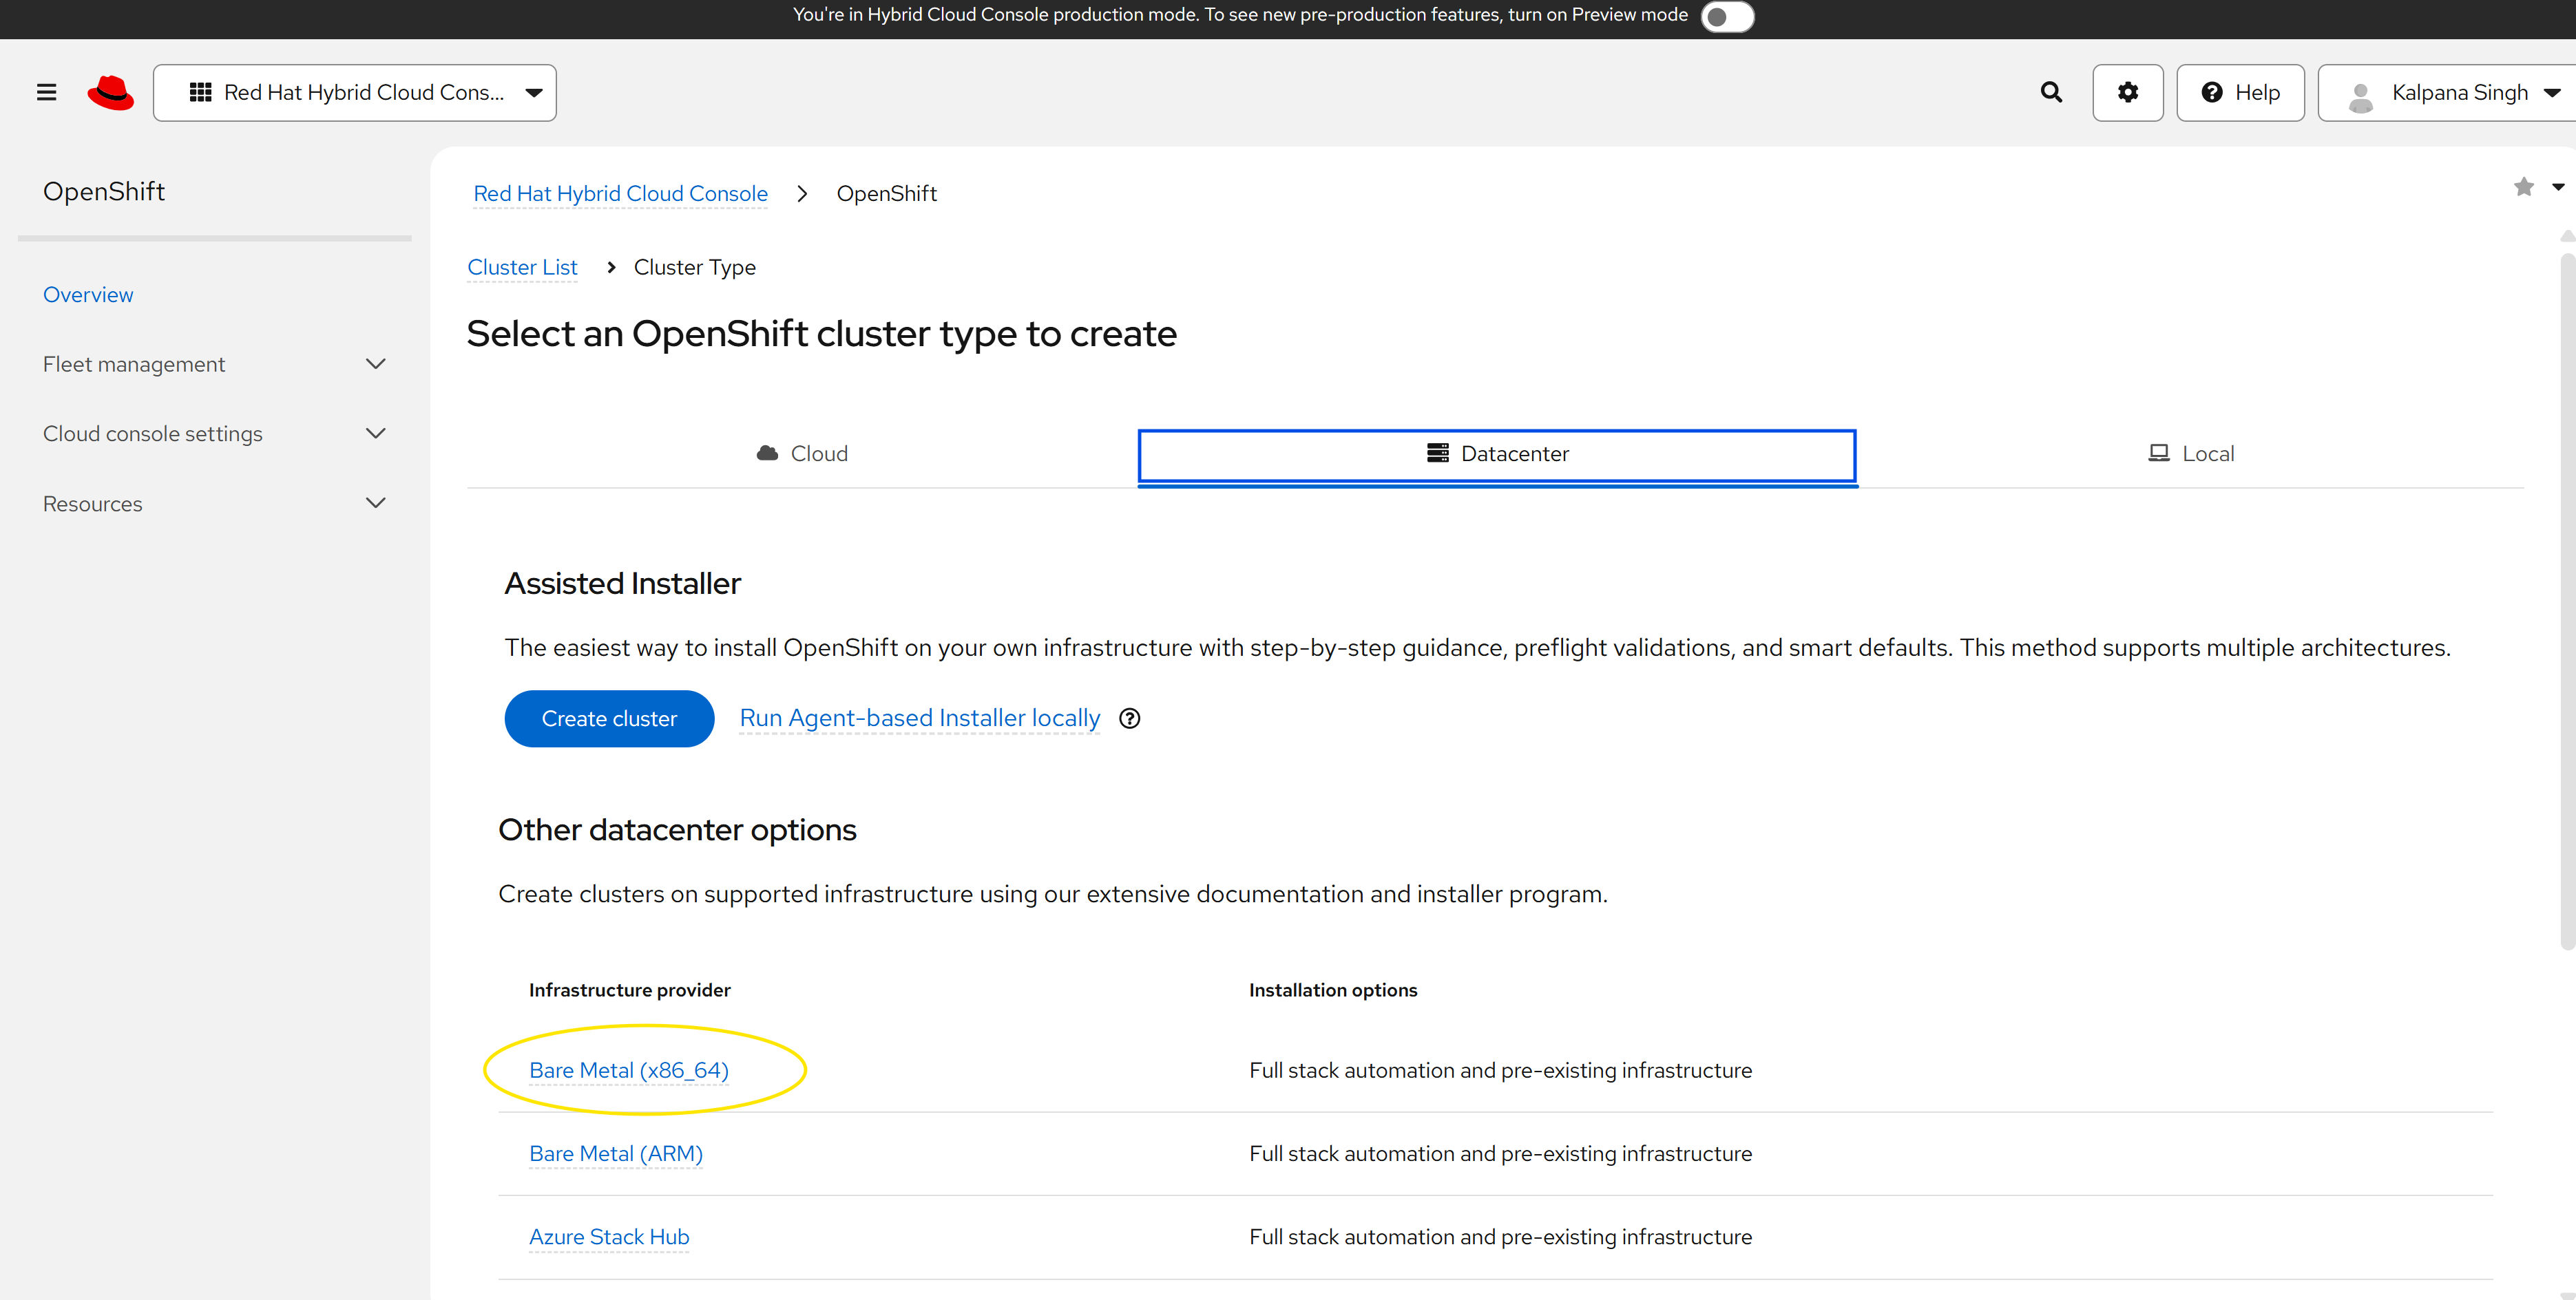Viewport: 2576px width, 1300px height.
Task: Expand Cloud console settings section
Action: (214, 434)
